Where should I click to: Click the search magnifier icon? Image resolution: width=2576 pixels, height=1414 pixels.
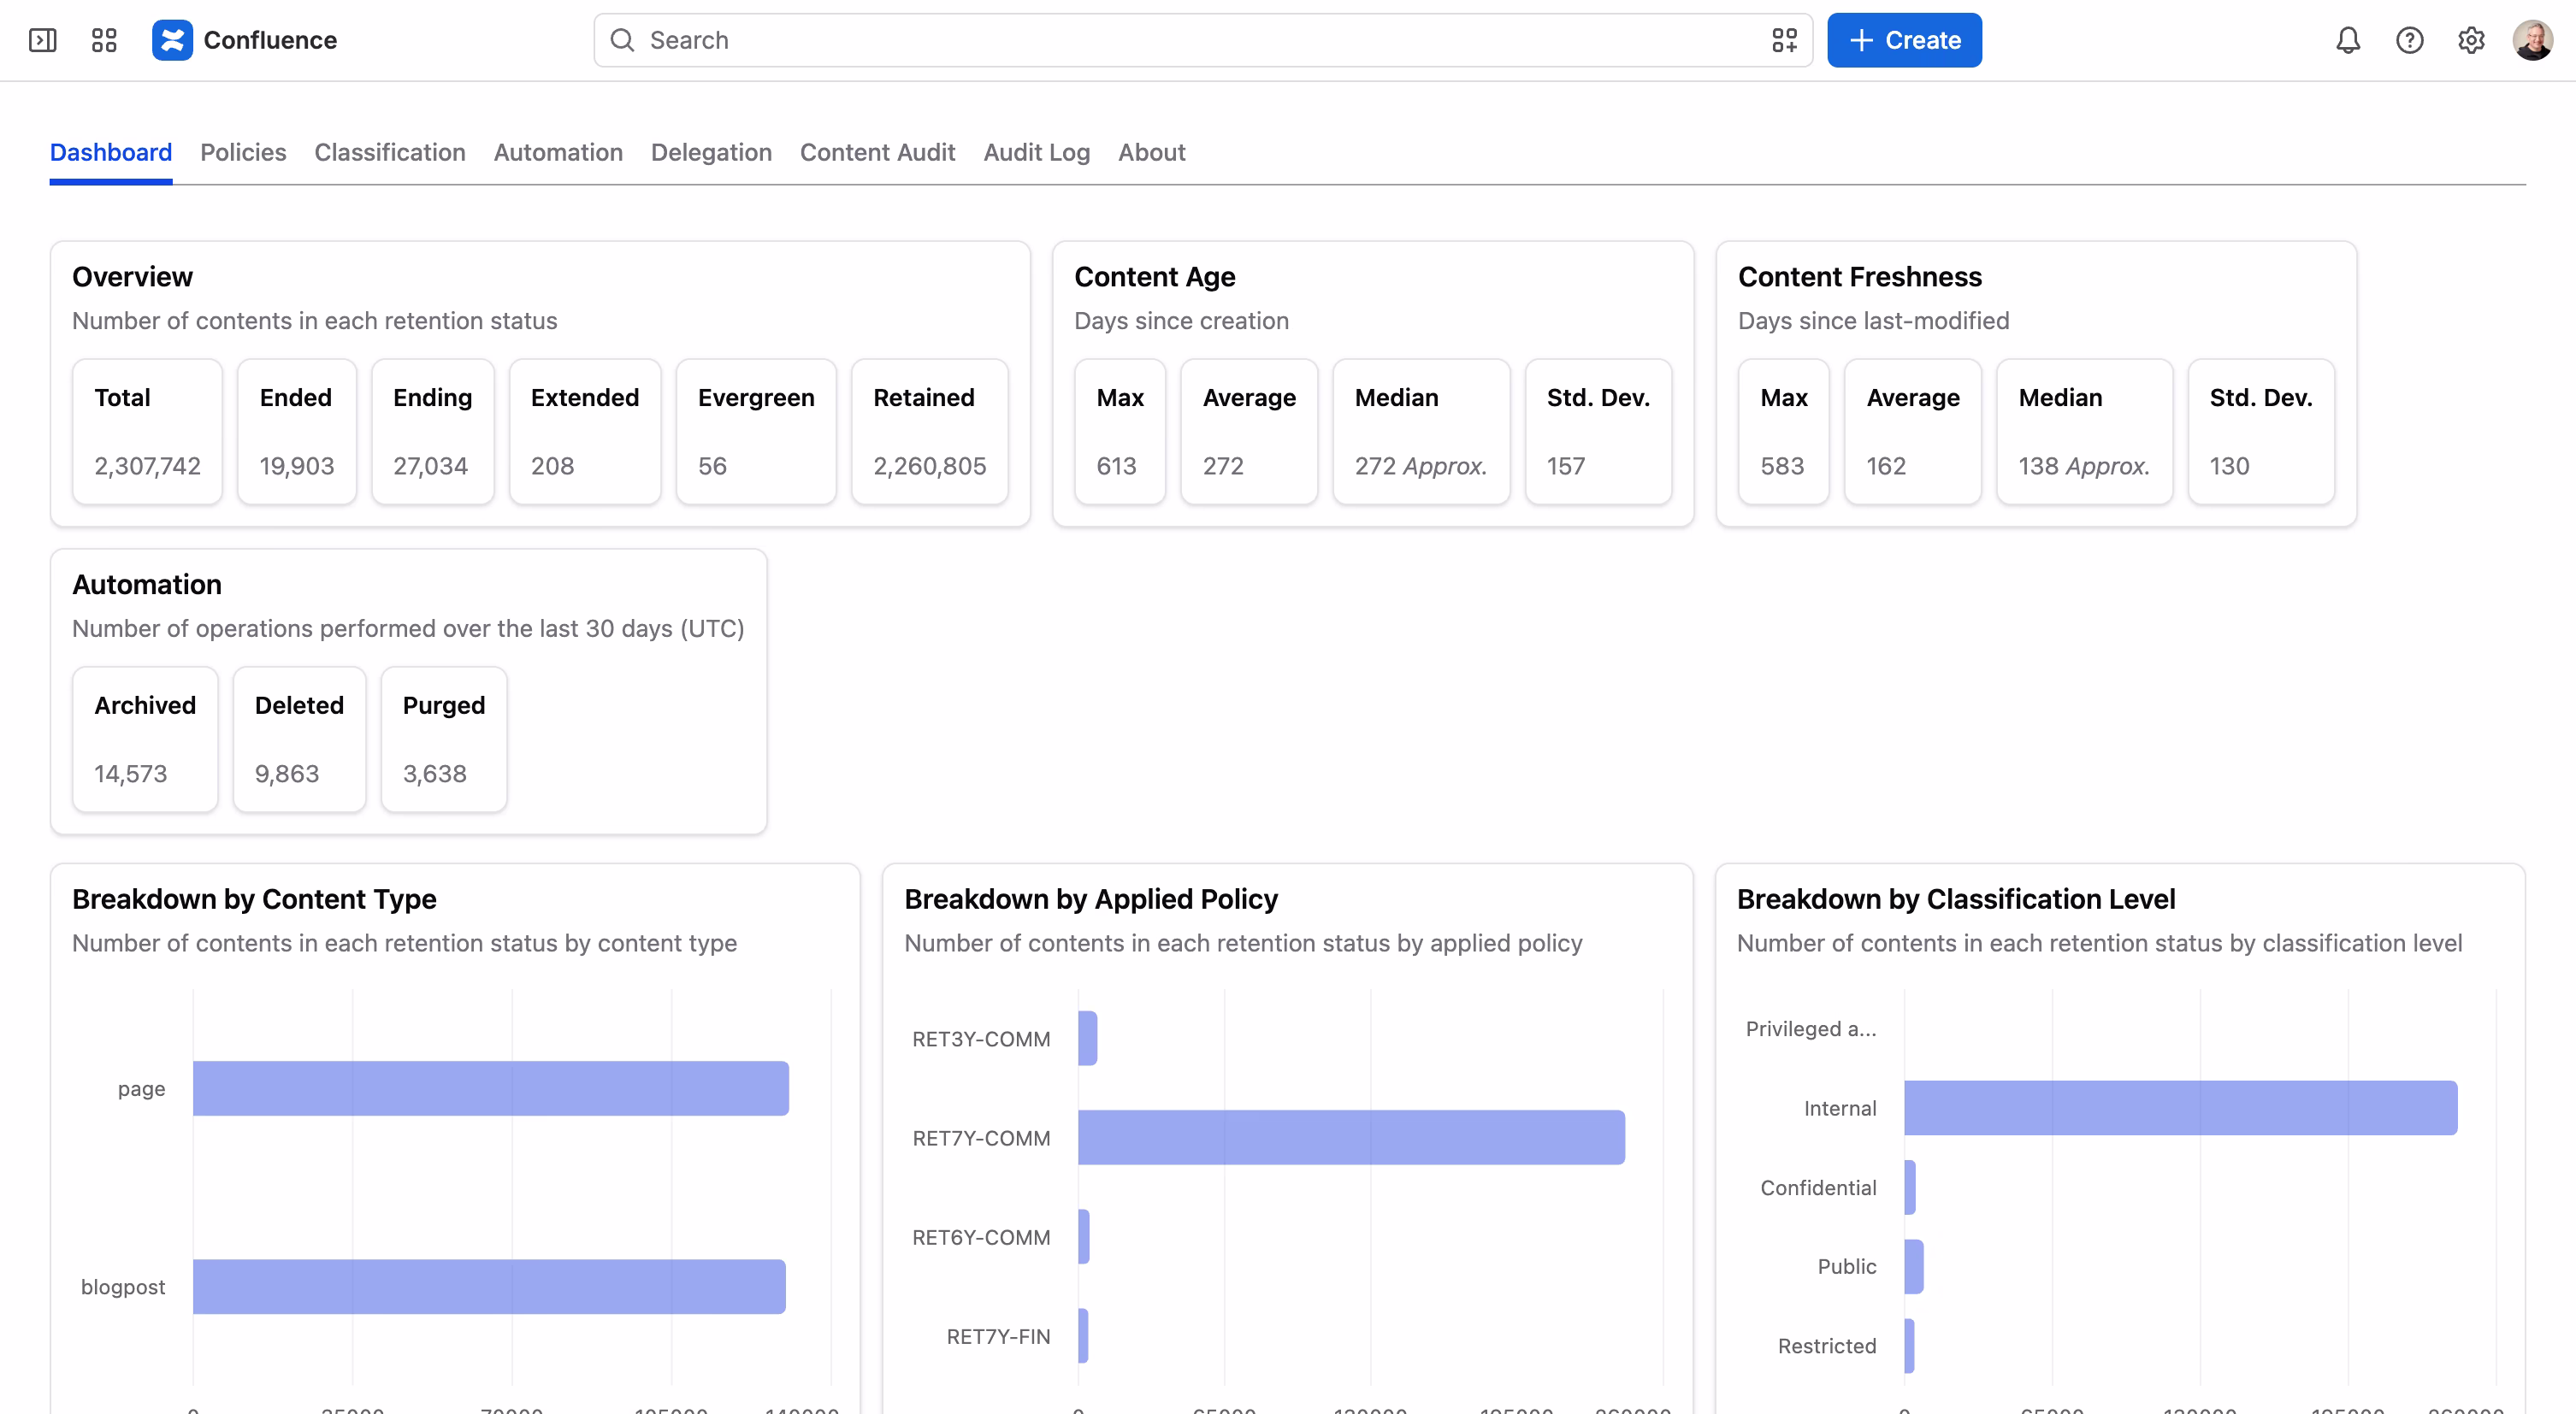tap(622, 40)
